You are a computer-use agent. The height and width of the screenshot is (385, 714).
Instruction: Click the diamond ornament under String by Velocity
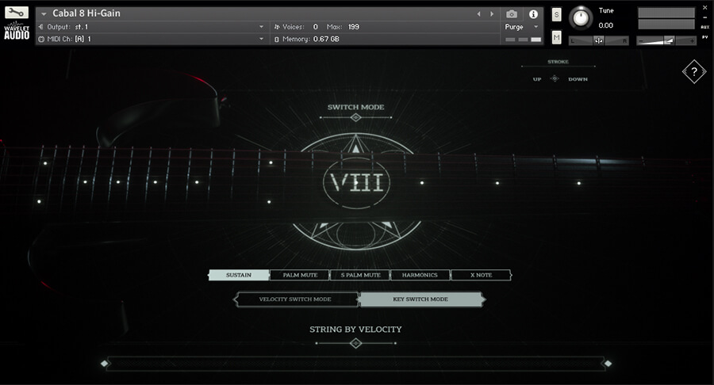[x=355, y=343]
